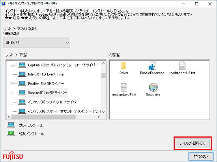Select the EnableEnhanced file icon
217x162 pixels.
[x=152, y=66]
